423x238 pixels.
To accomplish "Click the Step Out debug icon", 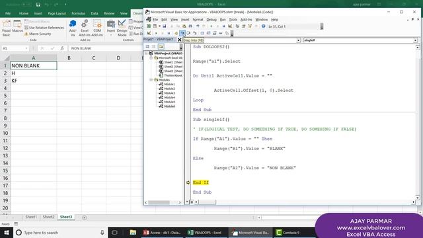I will coord(195,33).
